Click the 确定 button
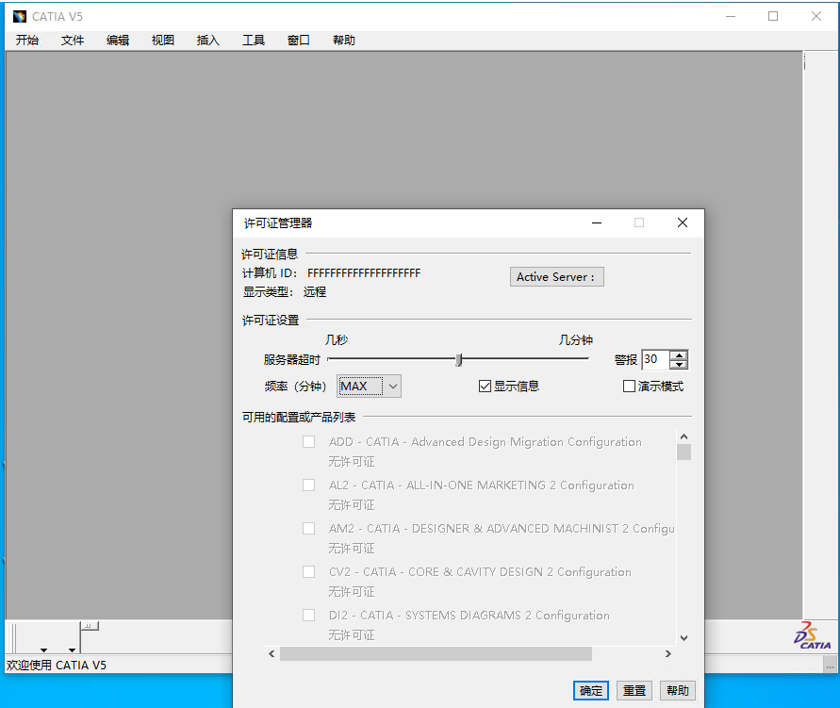The height and width of the screenshot is (708, 840). 591,690
